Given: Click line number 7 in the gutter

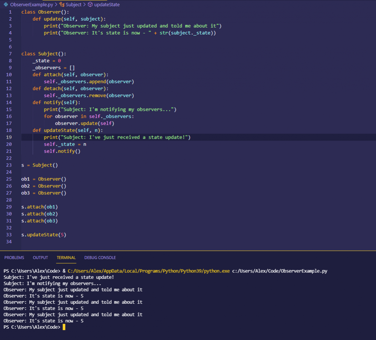Looking at the screenshot, I should pos(10,54).
